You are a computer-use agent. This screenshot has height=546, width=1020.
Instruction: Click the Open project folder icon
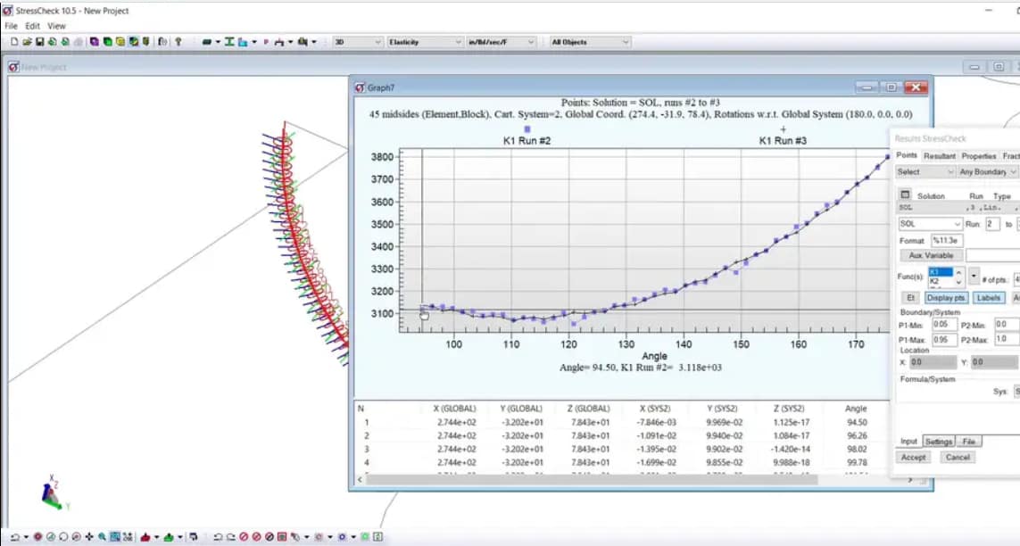28,41
